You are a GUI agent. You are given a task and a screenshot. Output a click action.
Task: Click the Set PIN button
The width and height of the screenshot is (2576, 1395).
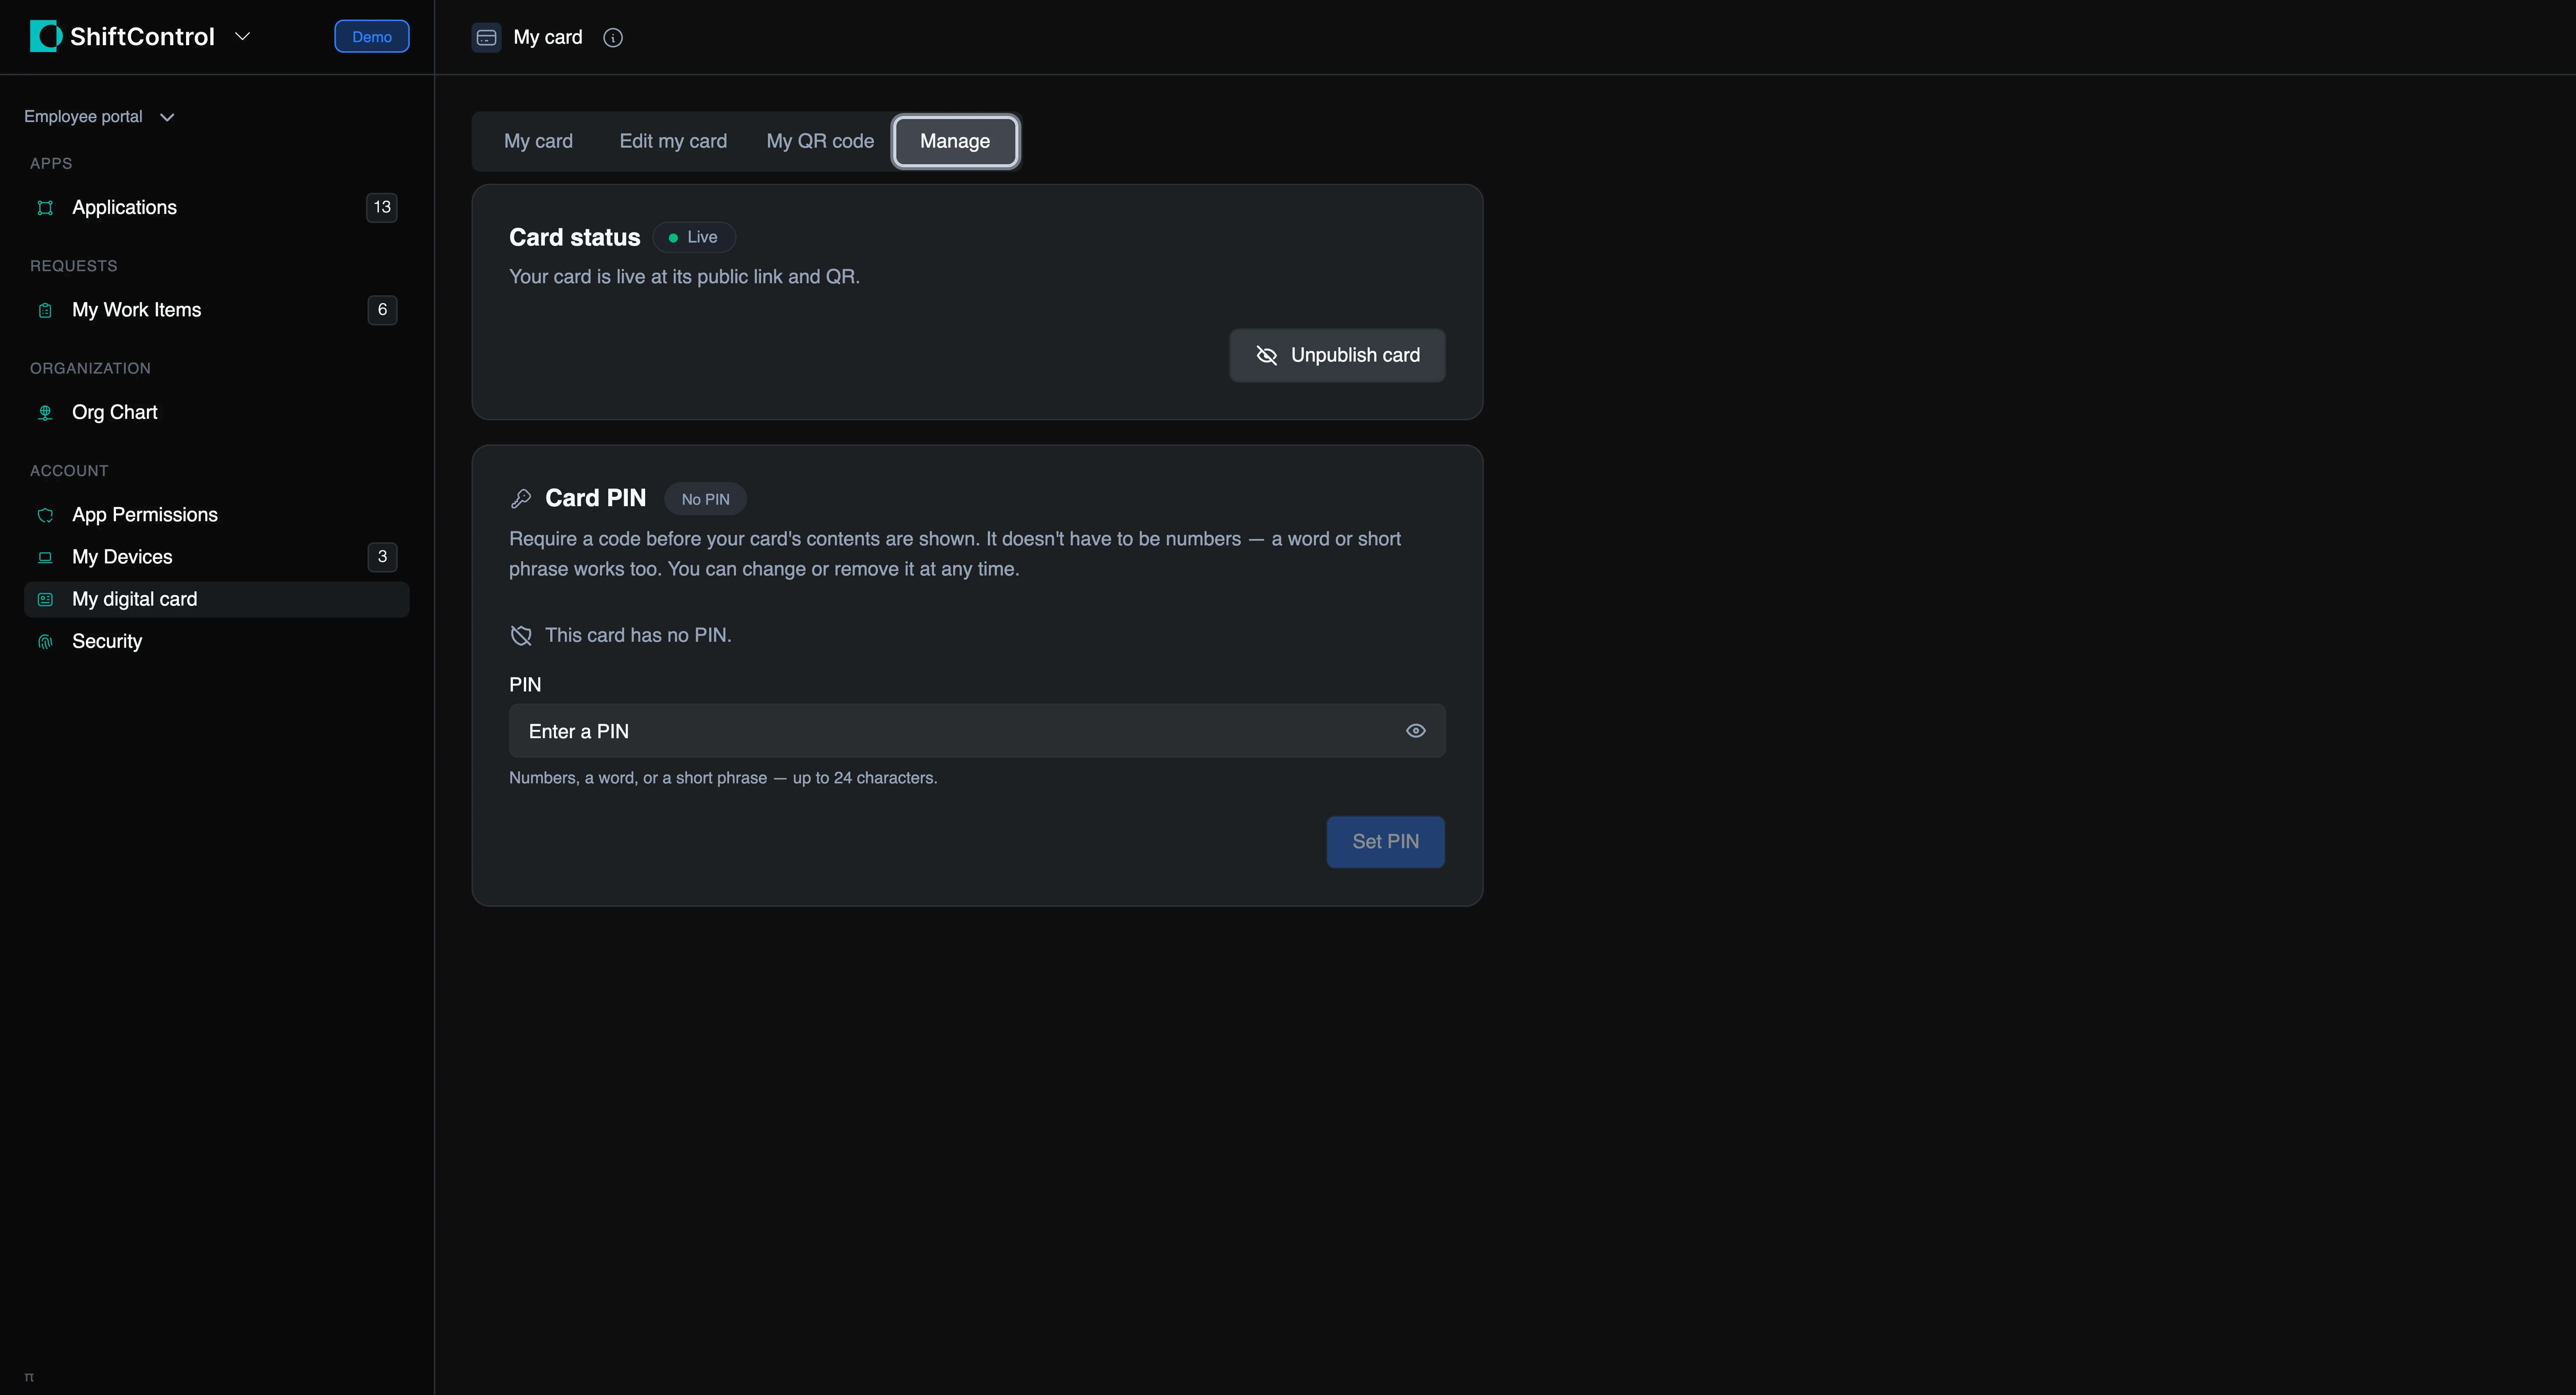point(1385,842)
